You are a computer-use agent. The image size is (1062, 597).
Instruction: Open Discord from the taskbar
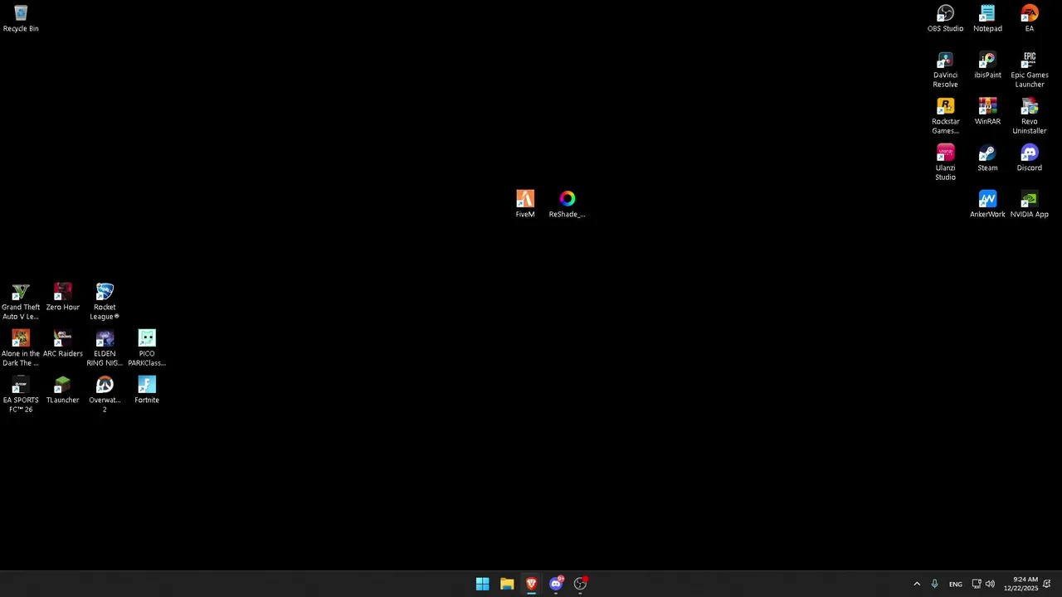(x=556, y=584)
